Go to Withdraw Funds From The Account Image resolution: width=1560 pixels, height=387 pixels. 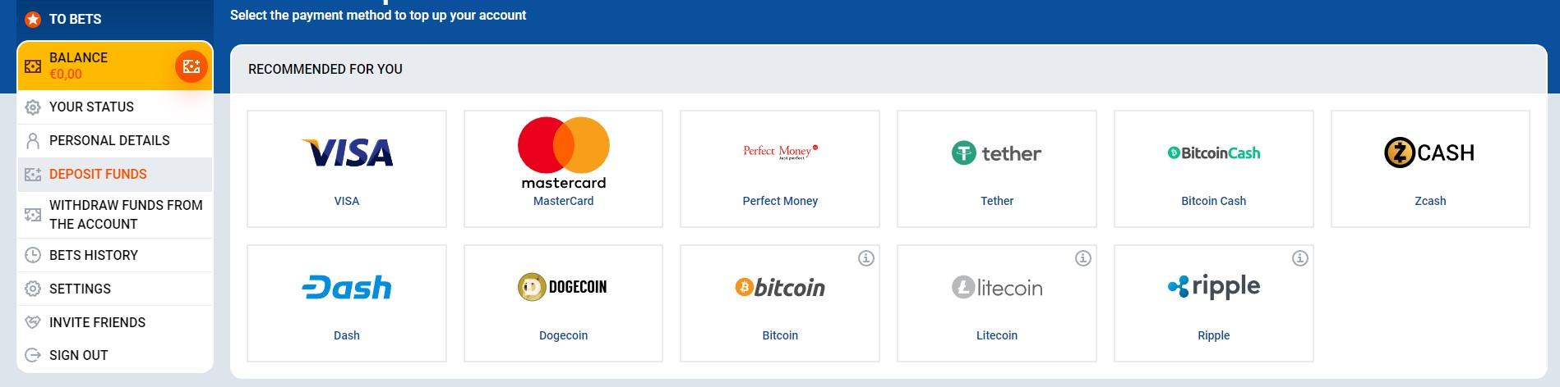pyautogui.click(x=115, y=214)
